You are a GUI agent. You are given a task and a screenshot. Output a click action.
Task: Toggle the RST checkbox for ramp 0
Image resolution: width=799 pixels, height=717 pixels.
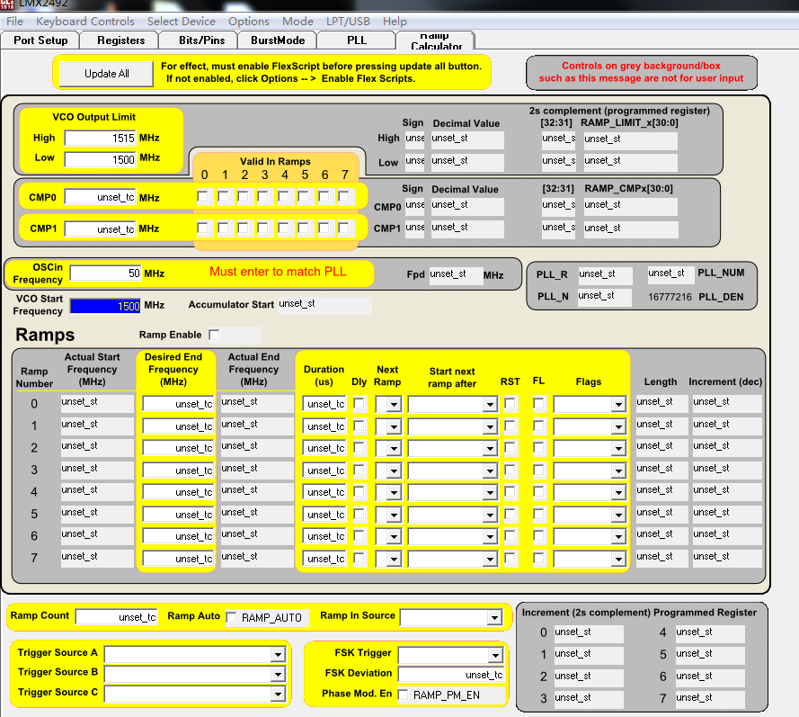(510, 404)
